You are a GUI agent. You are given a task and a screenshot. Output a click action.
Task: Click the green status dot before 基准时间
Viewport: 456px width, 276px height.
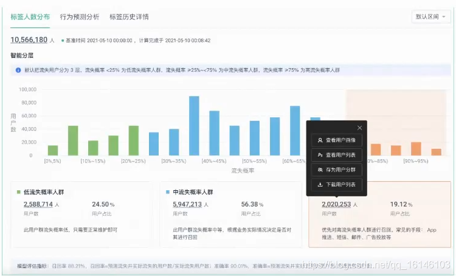(63, 40)
